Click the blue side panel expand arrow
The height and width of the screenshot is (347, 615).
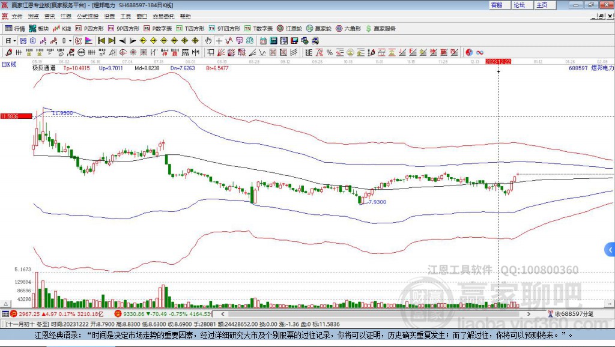[x=610, y=249]
